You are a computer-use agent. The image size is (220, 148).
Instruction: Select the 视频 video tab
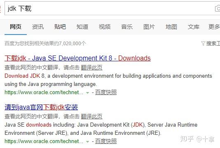coord(105,27)
